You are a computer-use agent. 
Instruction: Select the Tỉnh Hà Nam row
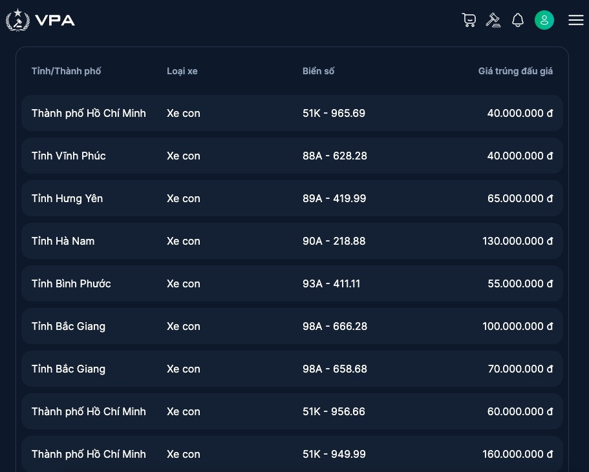63,241
